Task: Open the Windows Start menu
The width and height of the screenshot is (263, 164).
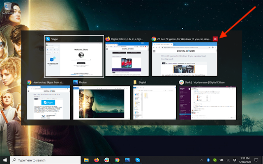Action: [x=5, y=160]
